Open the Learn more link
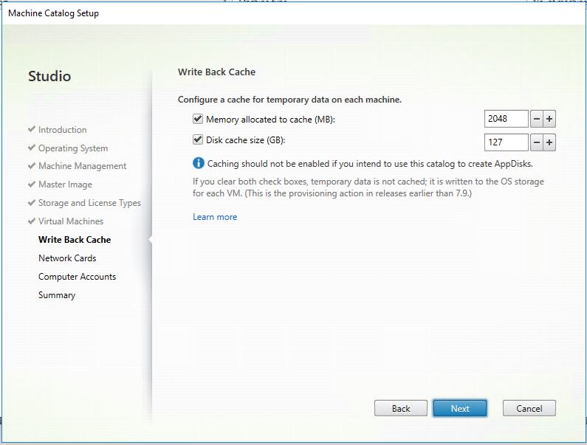Image resolution: width=587 pixels, height=445 pixels. coord(215,217)
